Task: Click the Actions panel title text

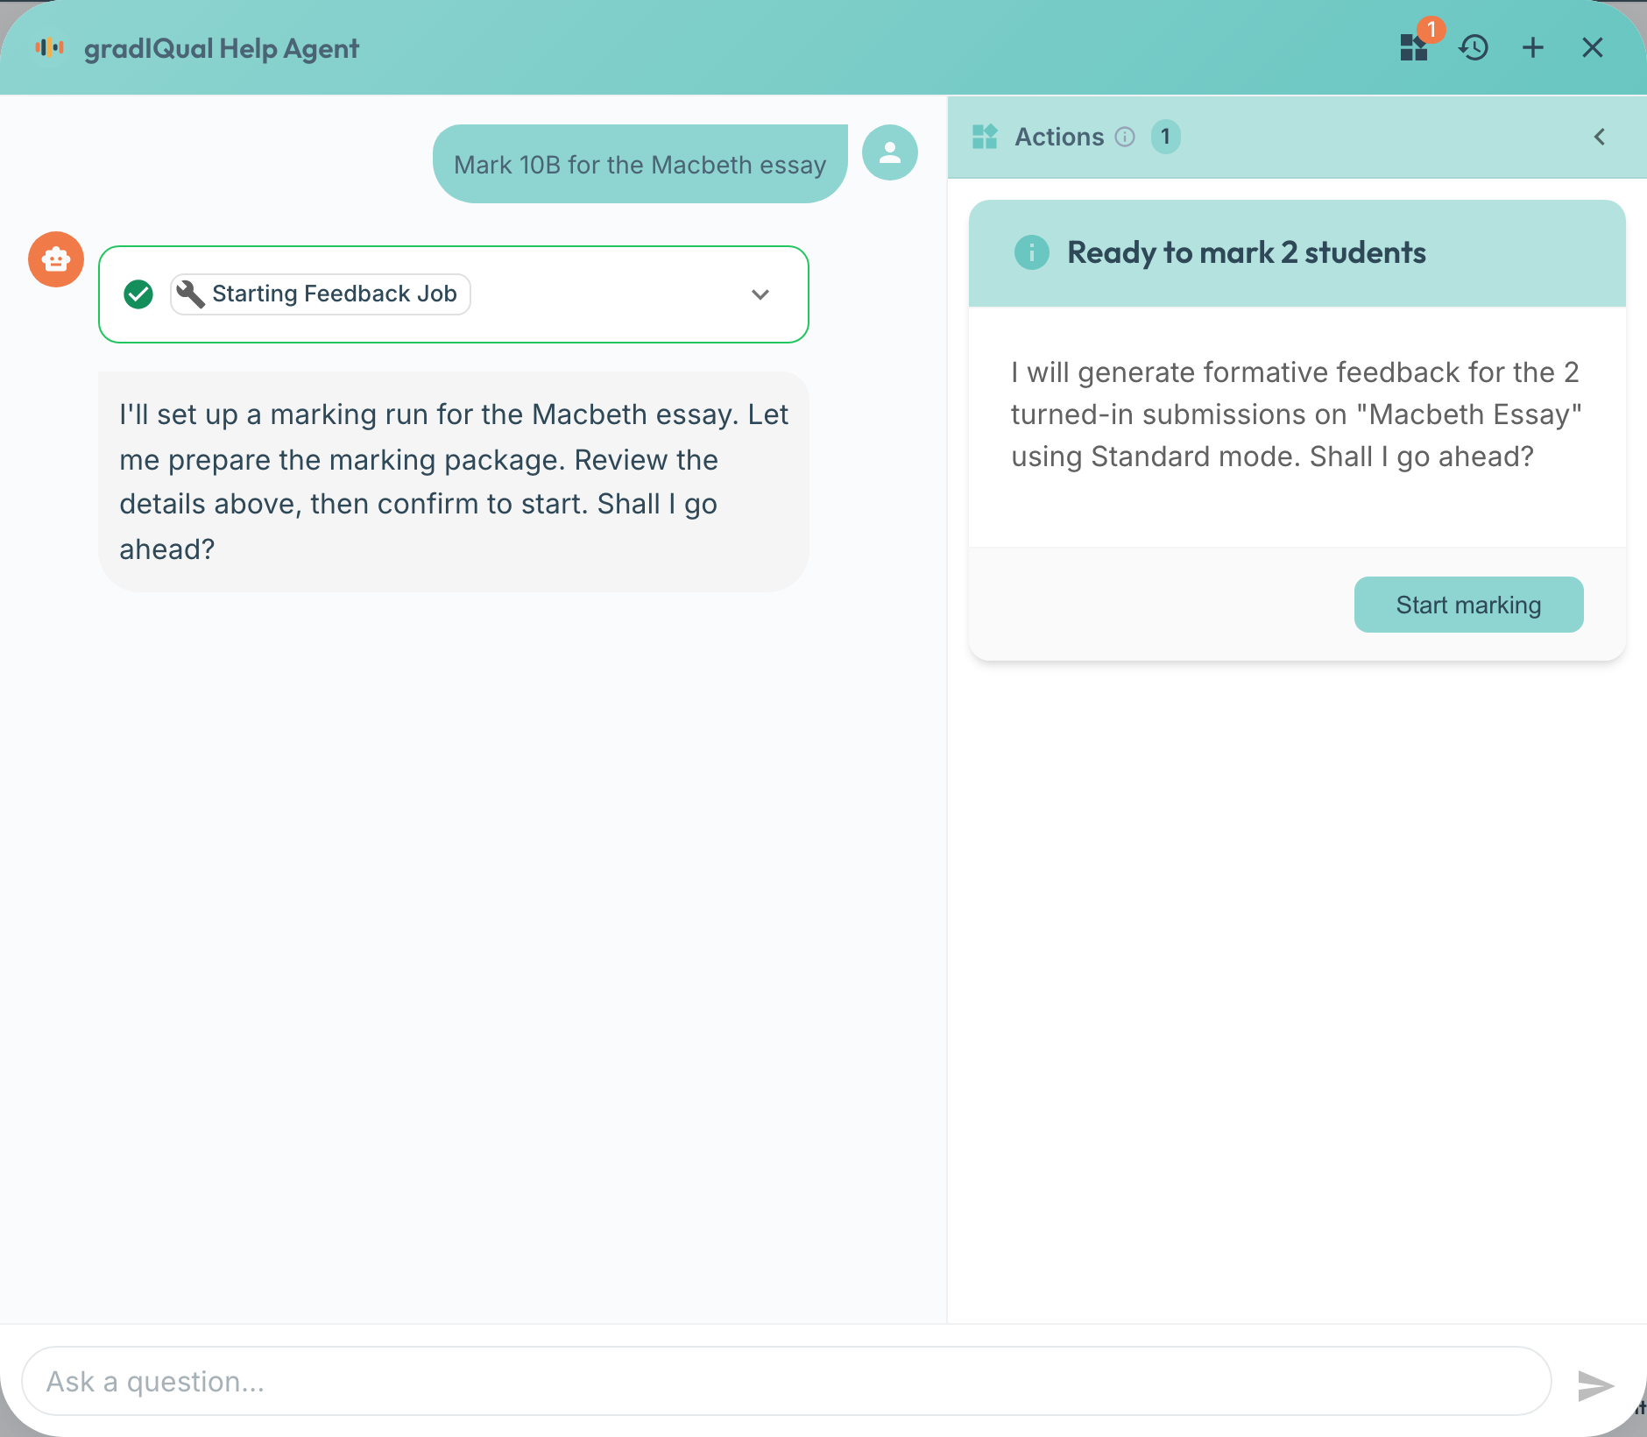Action: [x=1059, y=137]
